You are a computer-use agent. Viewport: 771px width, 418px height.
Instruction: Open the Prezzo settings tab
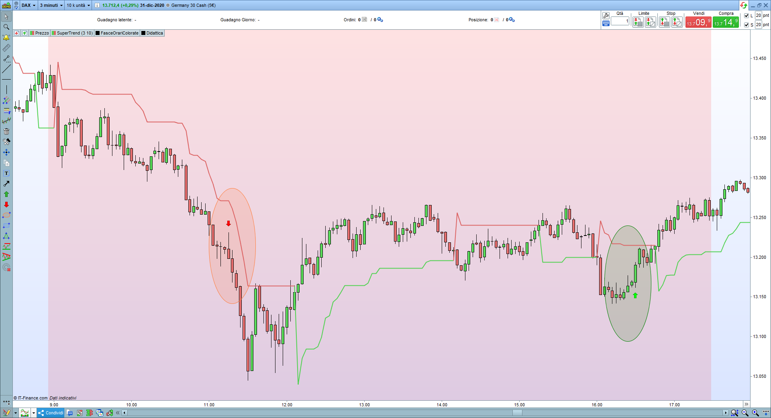pyautogui.click(x=39, y=33)
